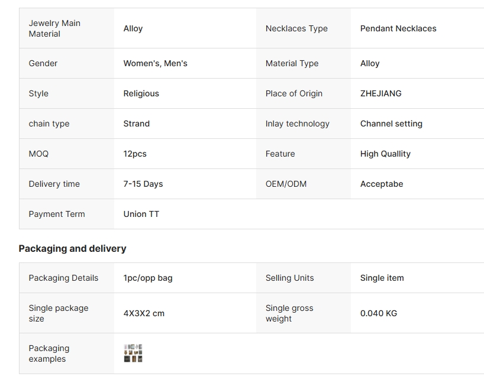Select the '0.040 KG' gross weight value
484x383 pixels.
coord(379,313)
